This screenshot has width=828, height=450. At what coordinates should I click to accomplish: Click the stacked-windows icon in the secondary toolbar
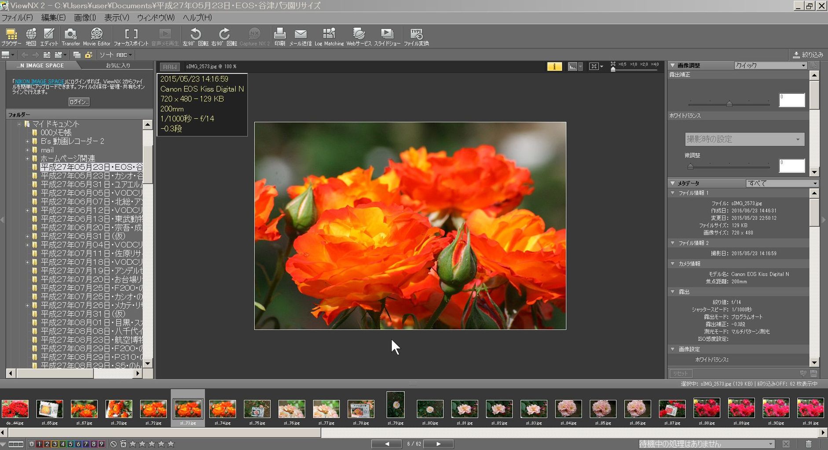coord(77,55)
